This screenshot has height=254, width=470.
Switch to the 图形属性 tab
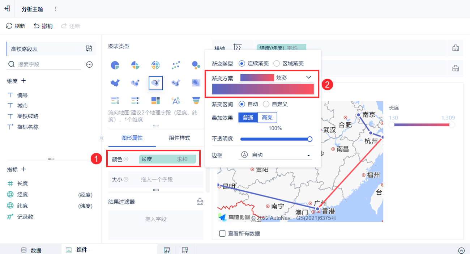132,138
